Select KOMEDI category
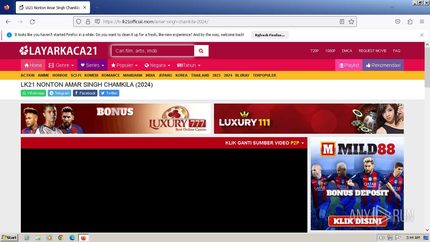Viewport: 430px width, 242px height. (x=91, y=75)
